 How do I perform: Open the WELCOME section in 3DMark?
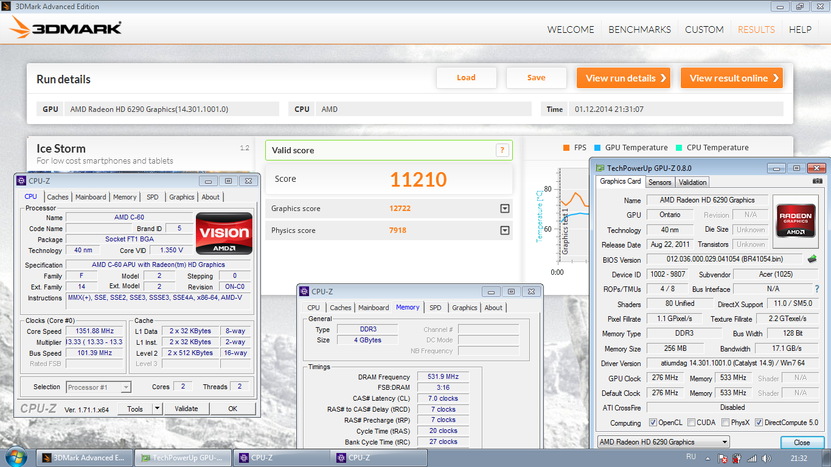(571, 29)
